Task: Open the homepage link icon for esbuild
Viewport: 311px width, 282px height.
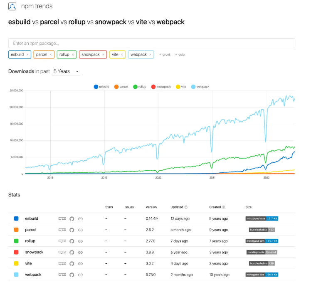Action: (x=80, y=218)
